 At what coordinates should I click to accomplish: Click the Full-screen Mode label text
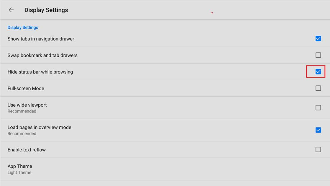(26, 88)
